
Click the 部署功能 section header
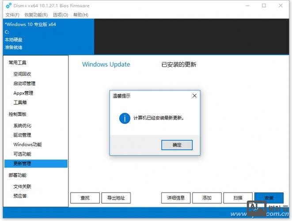[x=18, y=175]
